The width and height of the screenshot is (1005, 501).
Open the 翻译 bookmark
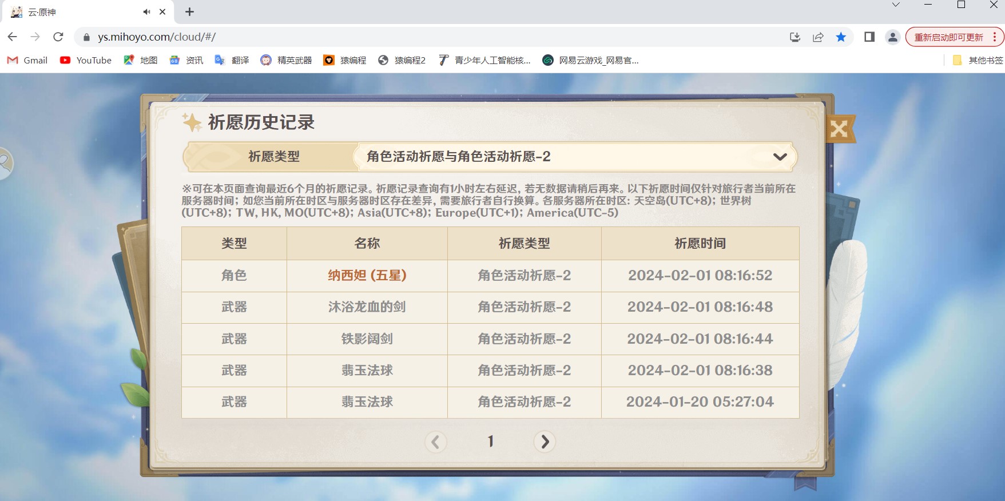point(232,60)
